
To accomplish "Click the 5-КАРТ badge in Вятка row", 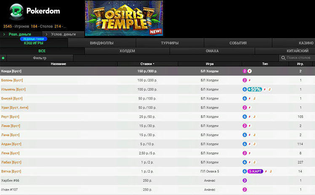I will point(255,171).
